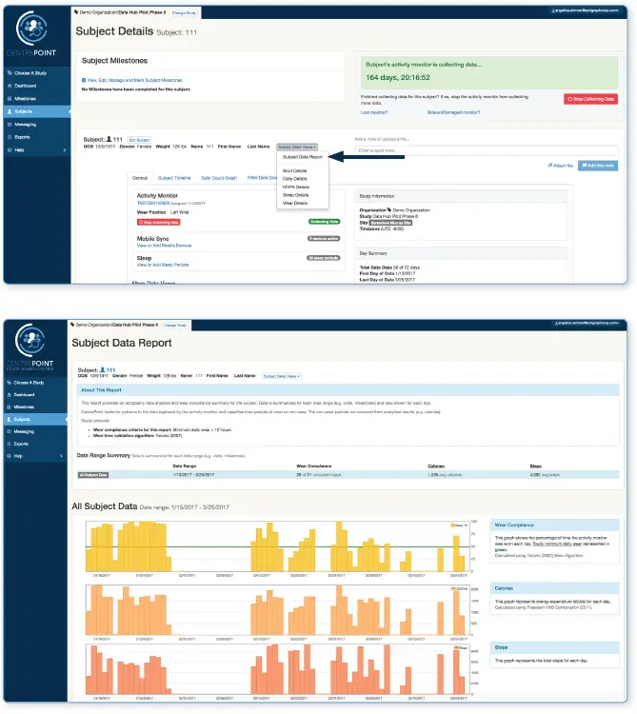The image size is (637, 714).
Task: Switch to Daily Count Graph tab
Action: coord(219,178)
